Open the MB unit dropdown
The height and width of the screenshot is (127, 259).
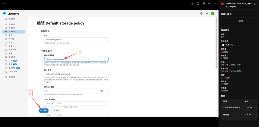pyautogui.click(x=103, y=91)
